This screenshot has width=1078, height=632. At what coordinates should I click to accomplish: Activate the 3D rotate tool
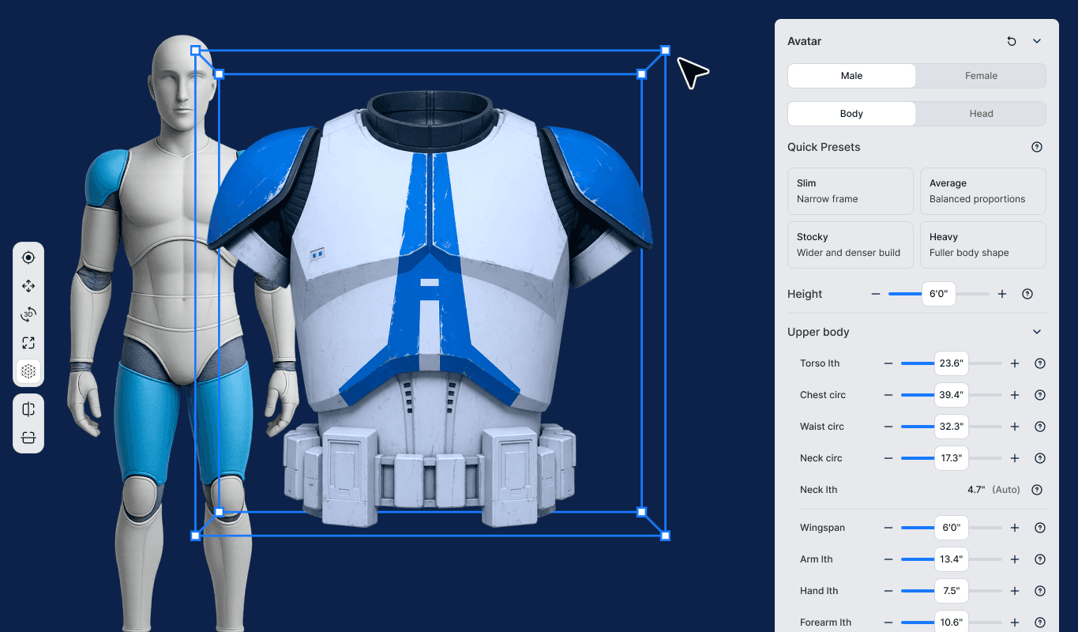(28, 314)
